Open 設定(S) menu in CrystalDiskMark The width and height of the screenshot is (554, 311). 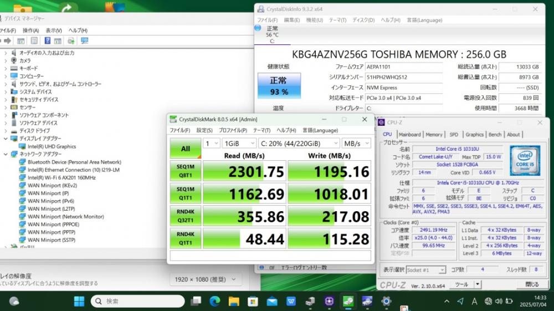click(x=204, y=130)
